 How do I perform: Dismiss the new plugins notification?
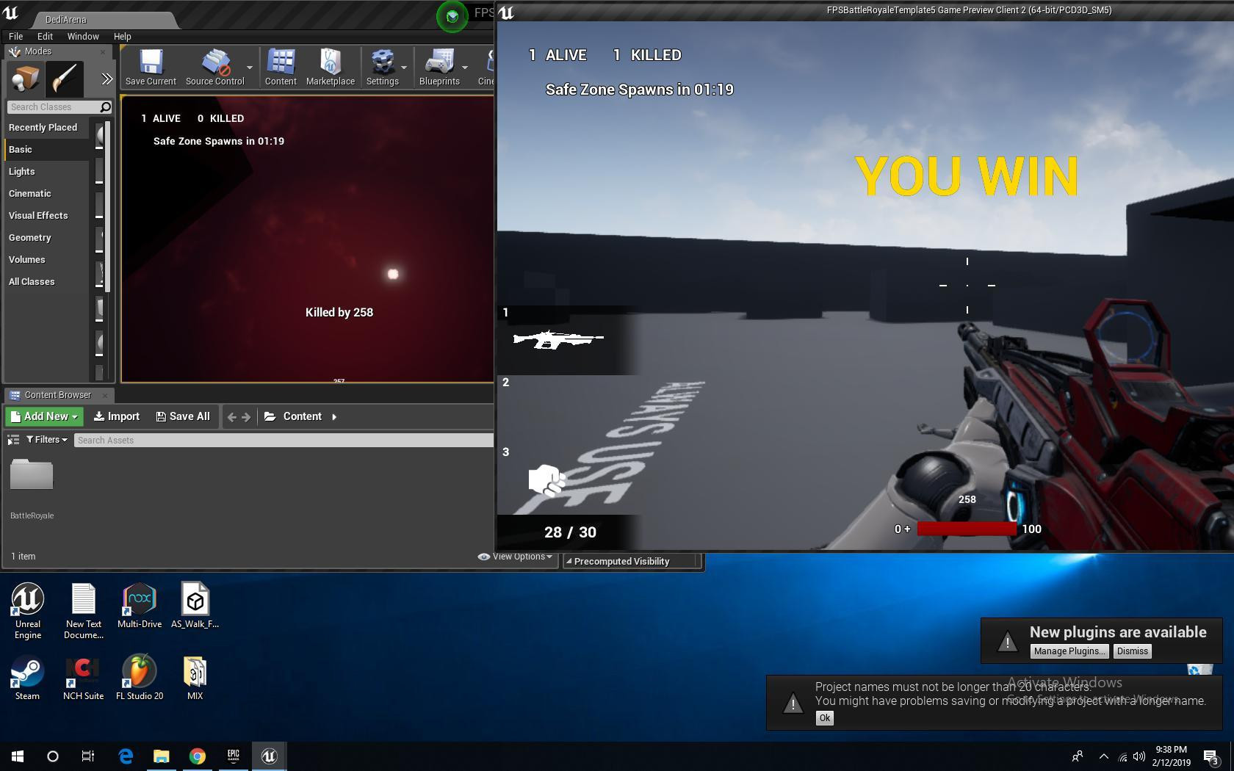pyautogui.click(x=1132, y=651)
